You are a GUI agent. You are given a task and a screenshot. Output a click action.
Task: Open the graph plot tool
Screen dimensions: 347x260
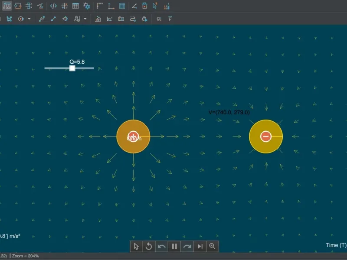point(109,19)
